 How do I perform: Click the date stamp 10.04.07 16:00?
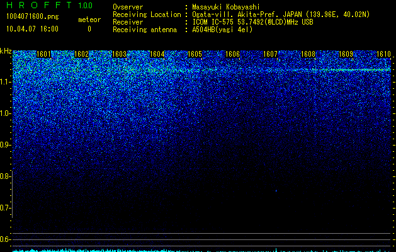32,29
